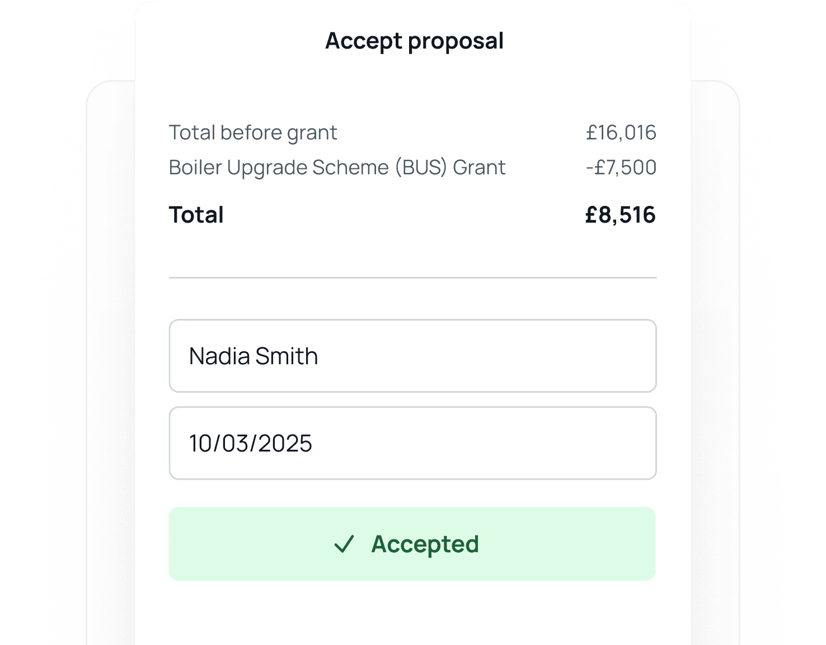Select the Total before grant label
826x645 pixels.
(x=253, y=133)
